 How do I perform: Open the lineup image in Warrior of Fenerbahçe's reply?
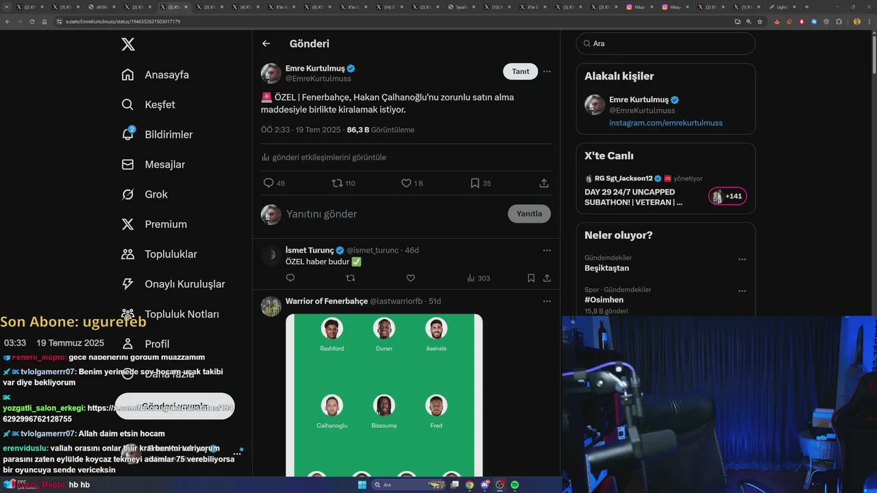[384, 395]
